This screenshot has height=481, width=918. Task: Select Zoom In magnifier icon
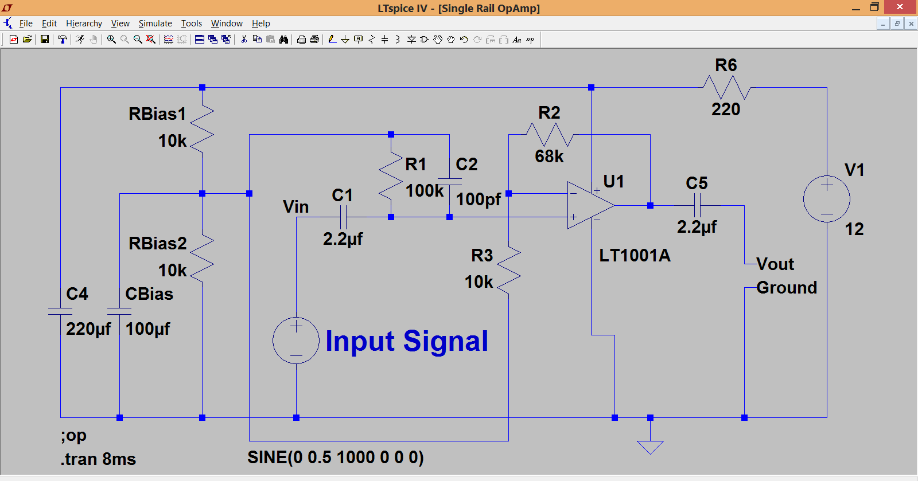pyautogui.click(x=111, y=40)
